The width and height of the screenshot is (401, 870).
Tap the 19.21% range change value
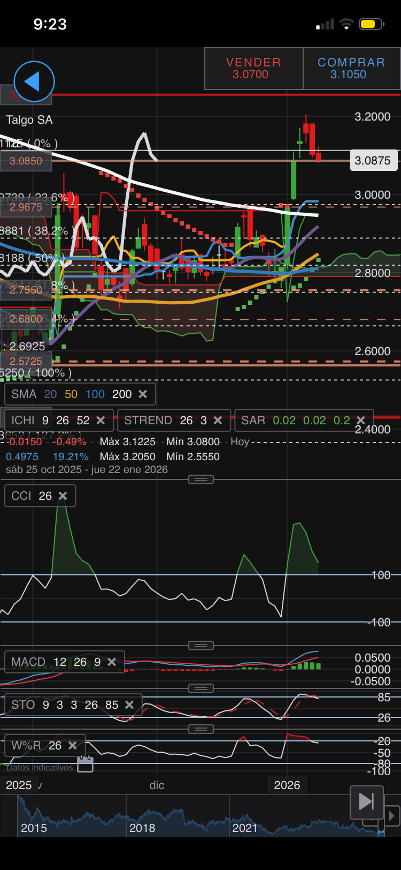pyautogui.click(x=71, y=457)
